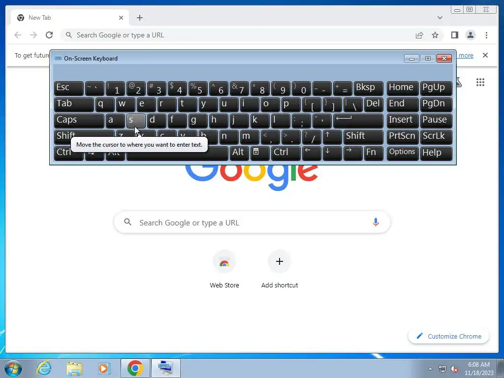Open Google apps grid
This screenshot has height=378, width=504.
[x=480, y=82]
